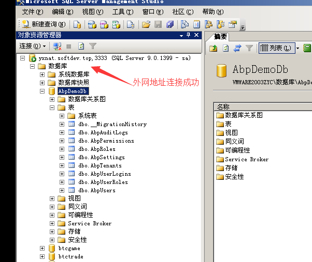The height and width of the screenshot is (262, 312).
Task: Open the main toolbar options arrow
Action: click(243, 27)
